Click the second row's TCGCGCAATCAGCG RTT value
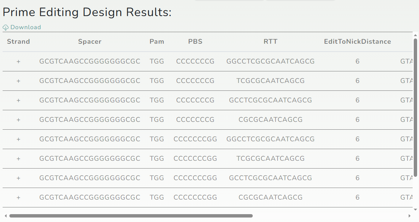 270,81
